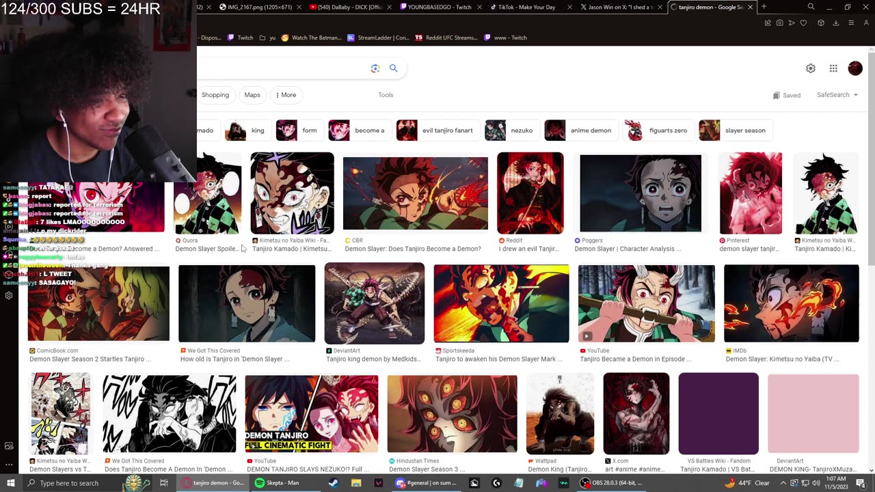The height and width of the screenshot is (492, 875).
Task: Open the 'yu' bookmarks folder
Action: point(267,38)
